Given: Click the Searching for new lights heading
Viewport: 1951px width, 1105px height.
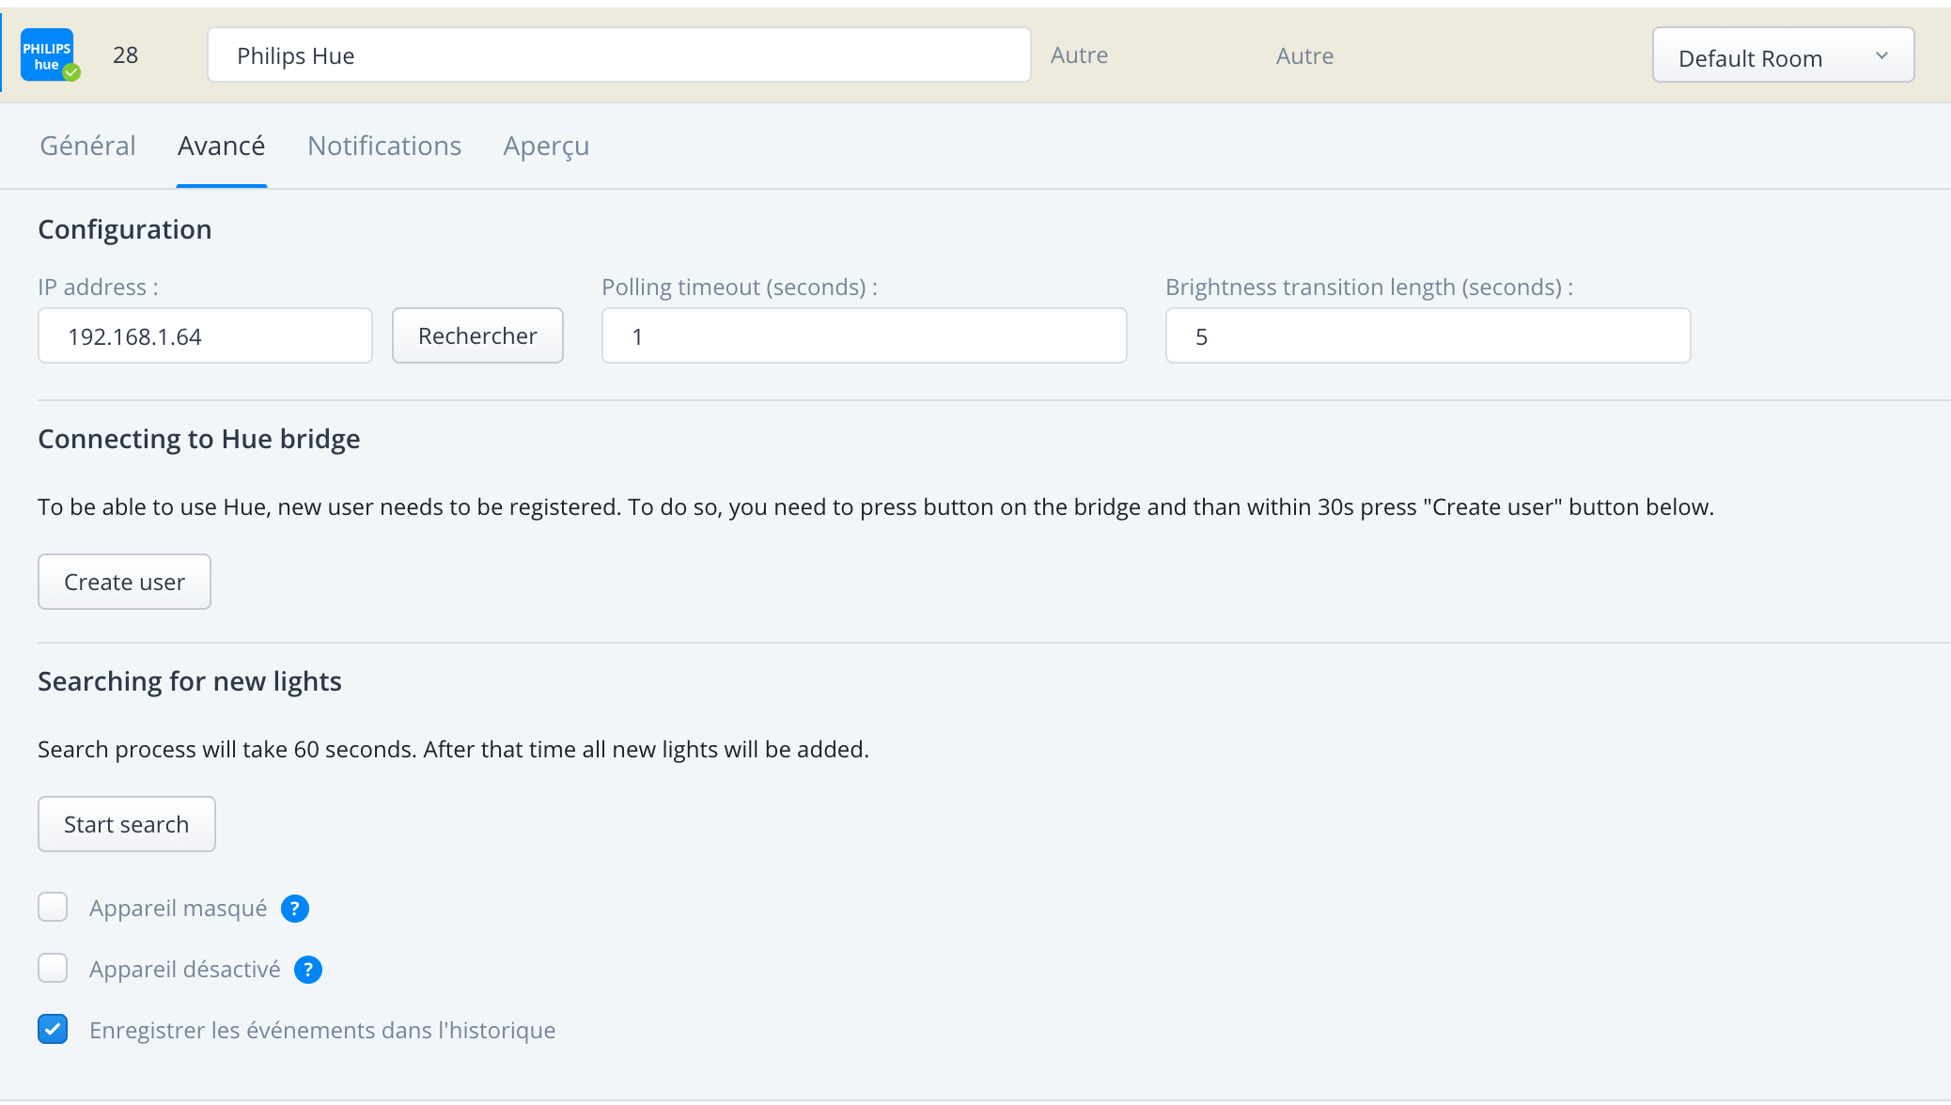Looking at the screenshot, I should pos(189,681).
